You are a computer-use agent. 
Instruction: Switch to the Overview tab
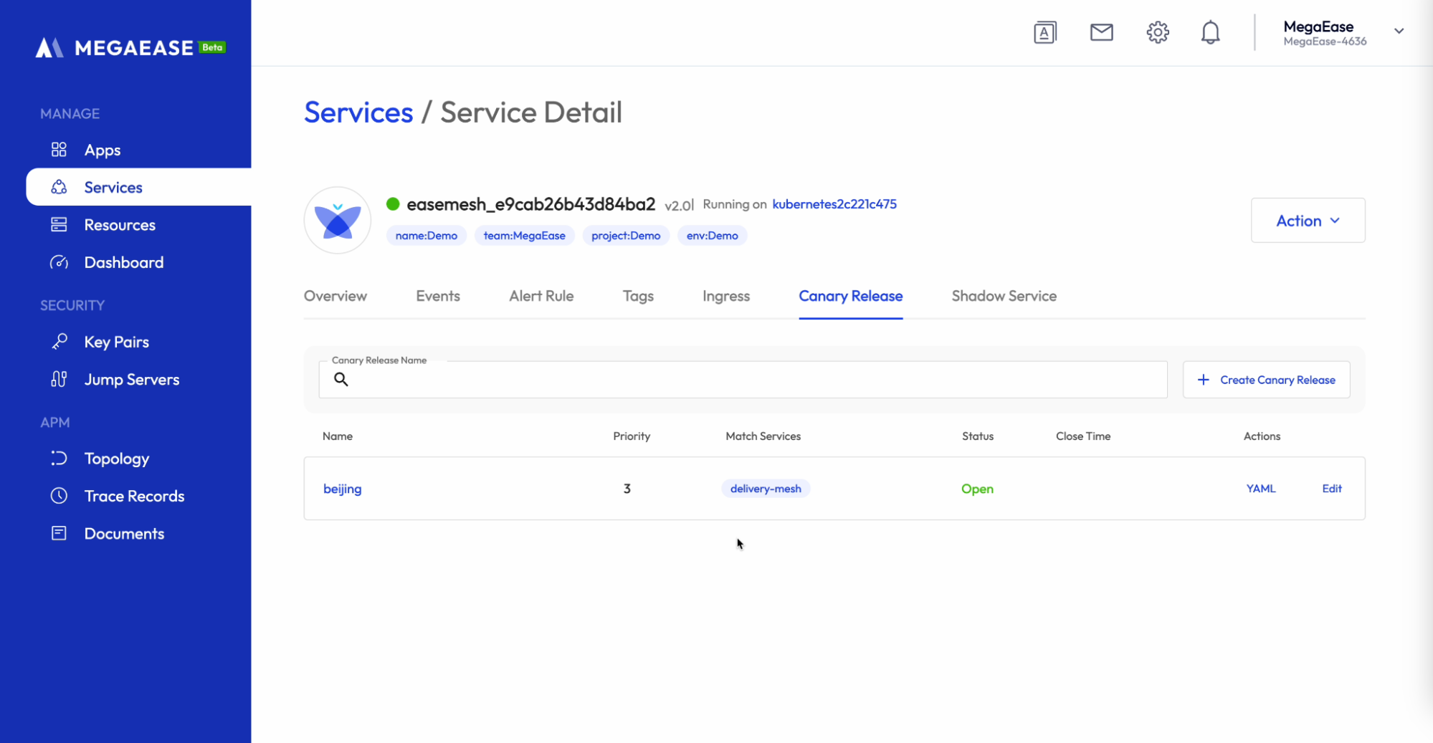[x=335, y=296]
